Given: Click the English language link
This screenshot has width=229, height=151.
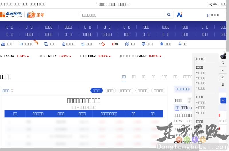Looking at the screenshot, I should (x=212, y=4).
